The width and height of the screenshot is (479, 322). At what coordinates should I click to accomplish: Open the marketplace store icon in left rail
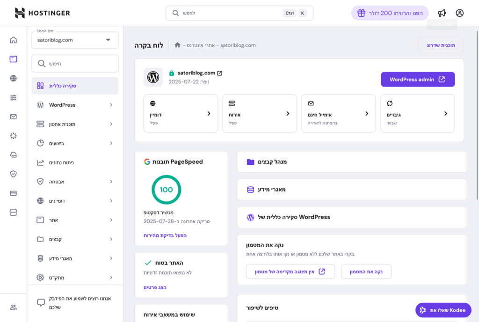point(13,212)
